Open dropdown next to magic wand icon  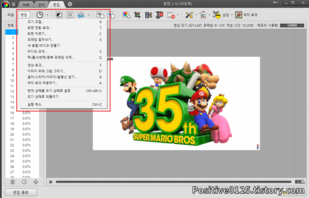(196, 15)
